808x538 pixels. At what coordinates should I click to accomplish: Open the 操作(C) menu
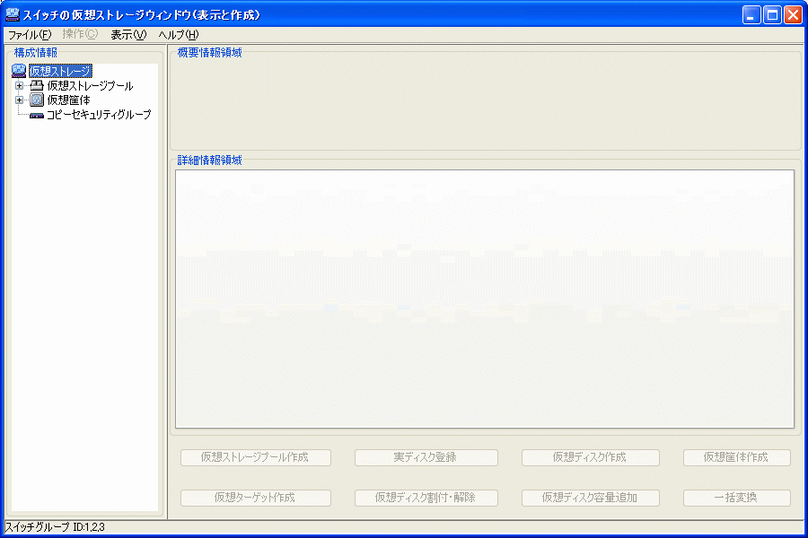click(x=80, y=34)
